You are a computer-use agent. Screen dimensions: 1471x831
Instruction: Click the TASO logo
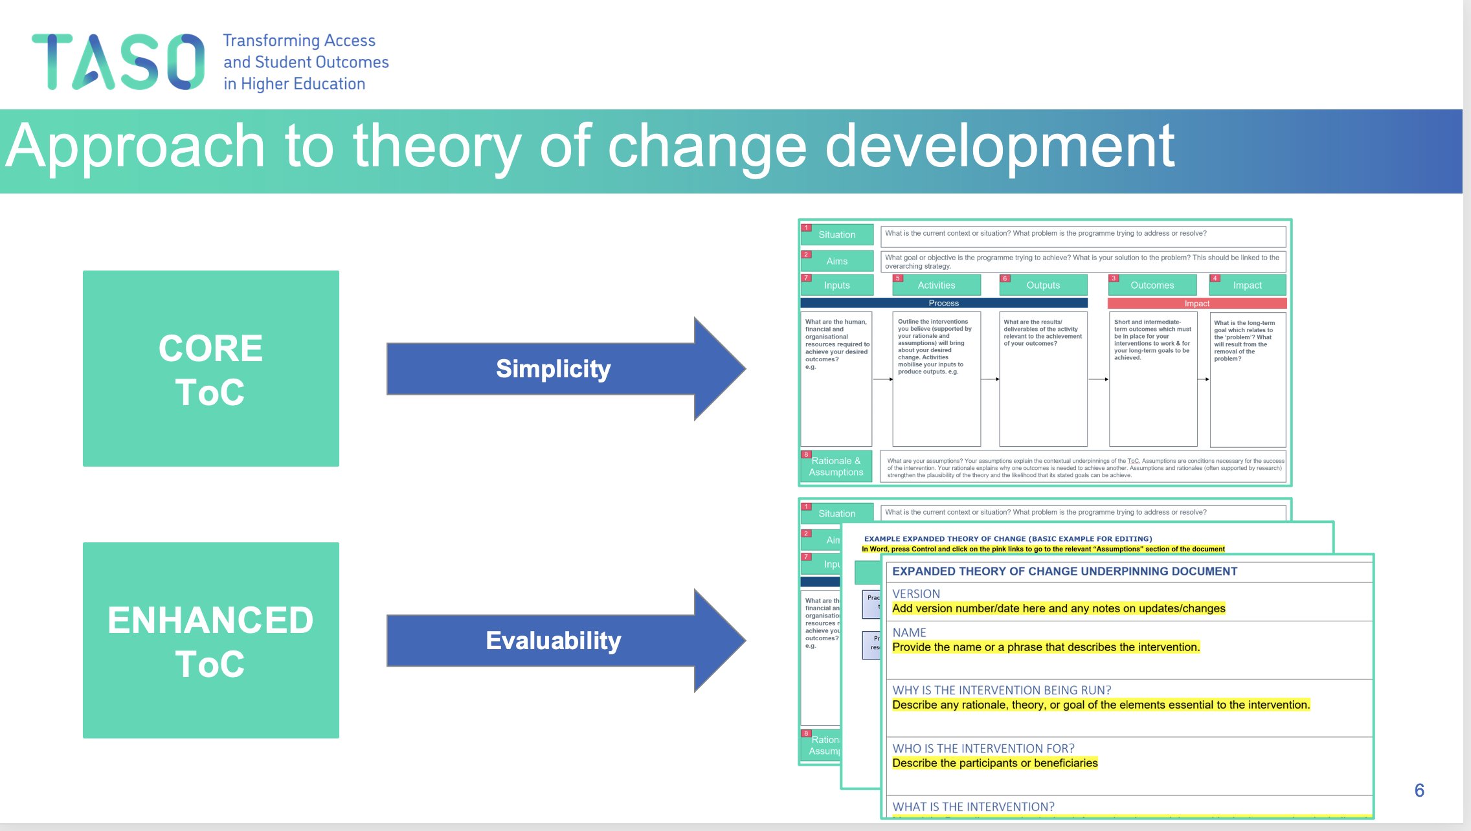click(x=118, y=62)
